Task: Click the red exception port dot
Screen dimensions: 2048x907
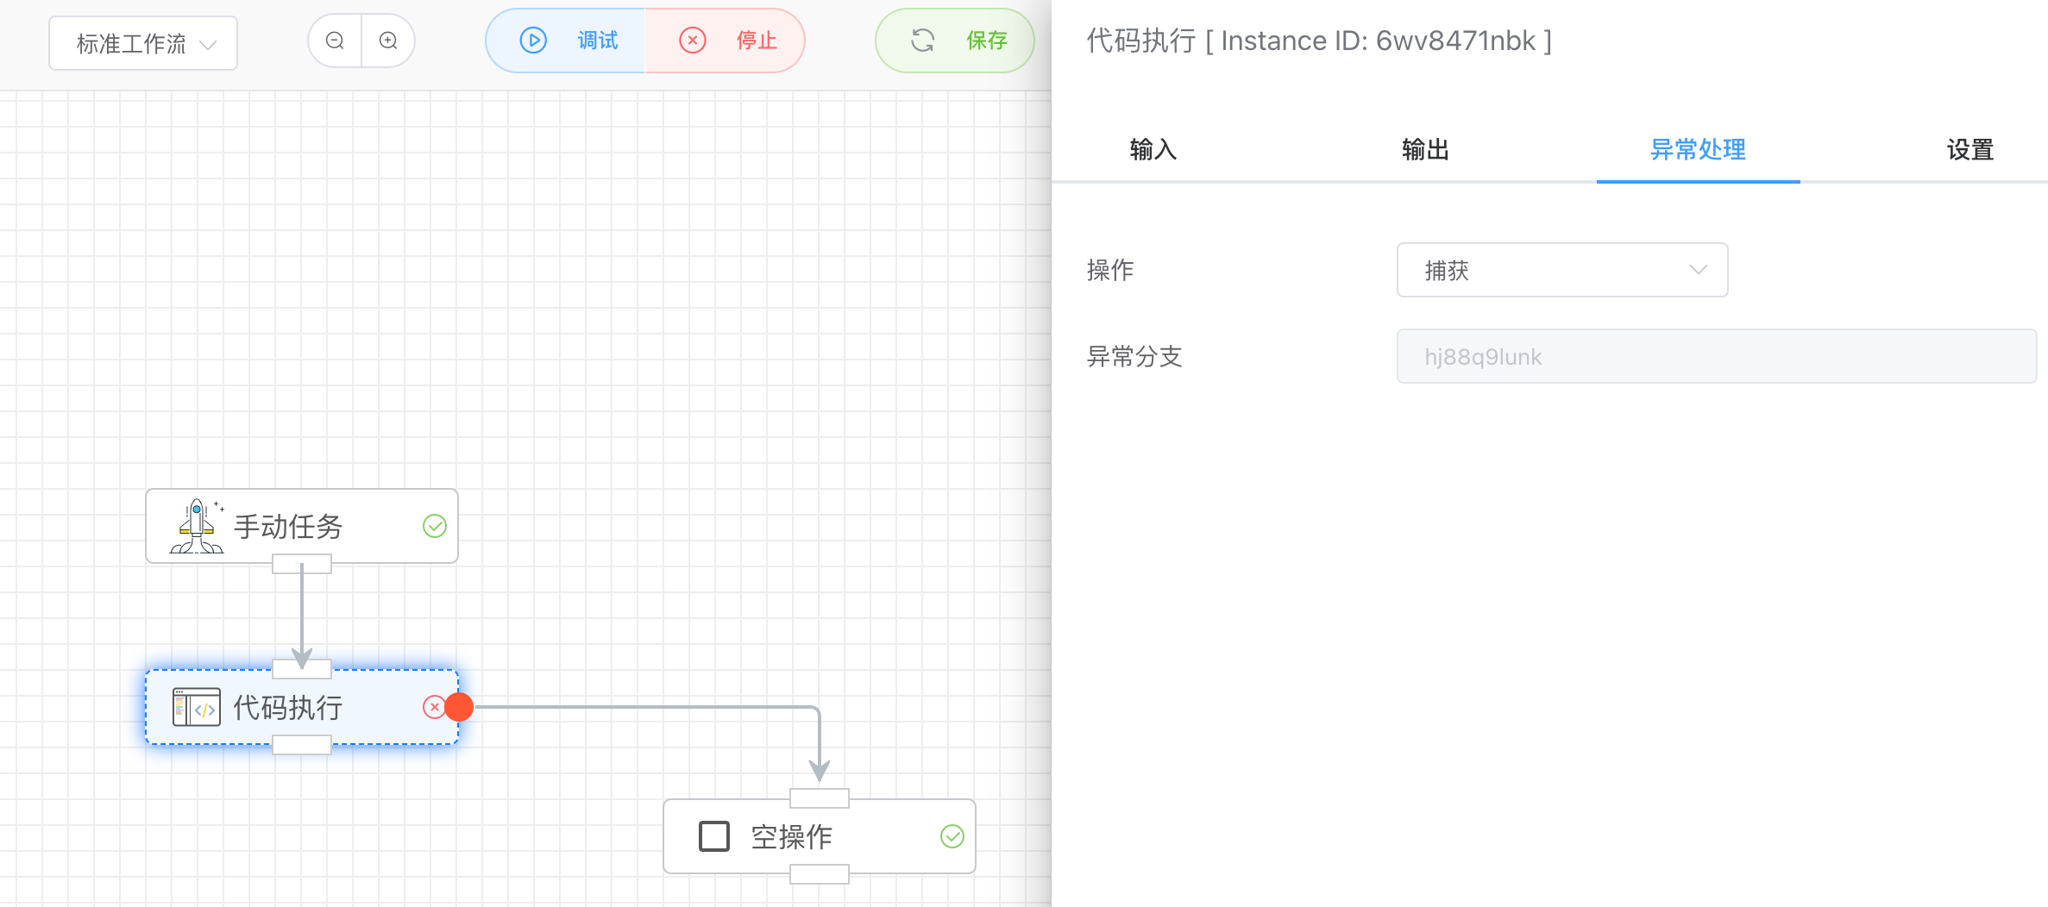Action: pos(459,707)
